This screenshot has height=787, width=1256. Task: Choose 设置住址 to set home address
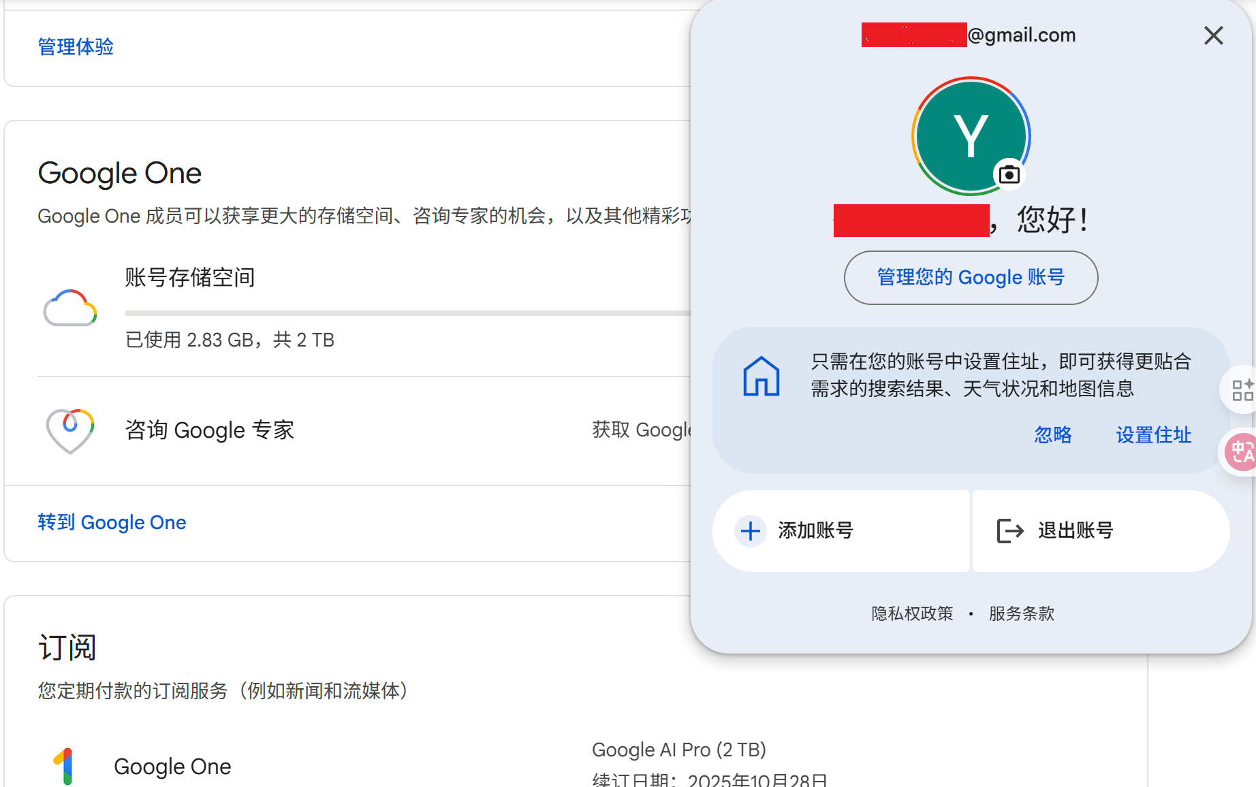[x=1153, y=434]
